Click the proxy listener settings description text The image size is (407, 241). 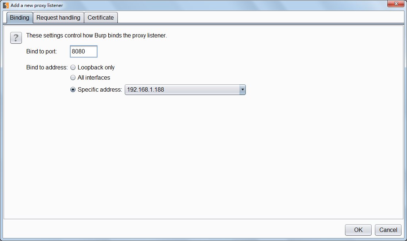pyautogui.click(x=96, y=36)
